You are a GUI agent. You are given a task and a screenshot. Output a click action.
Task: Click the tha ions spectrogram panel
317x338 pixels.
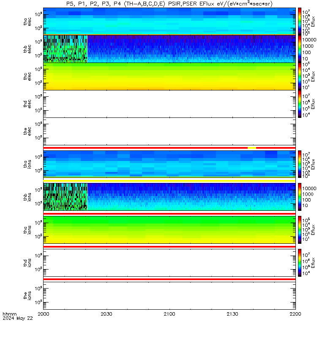click(x=169, y=164)
